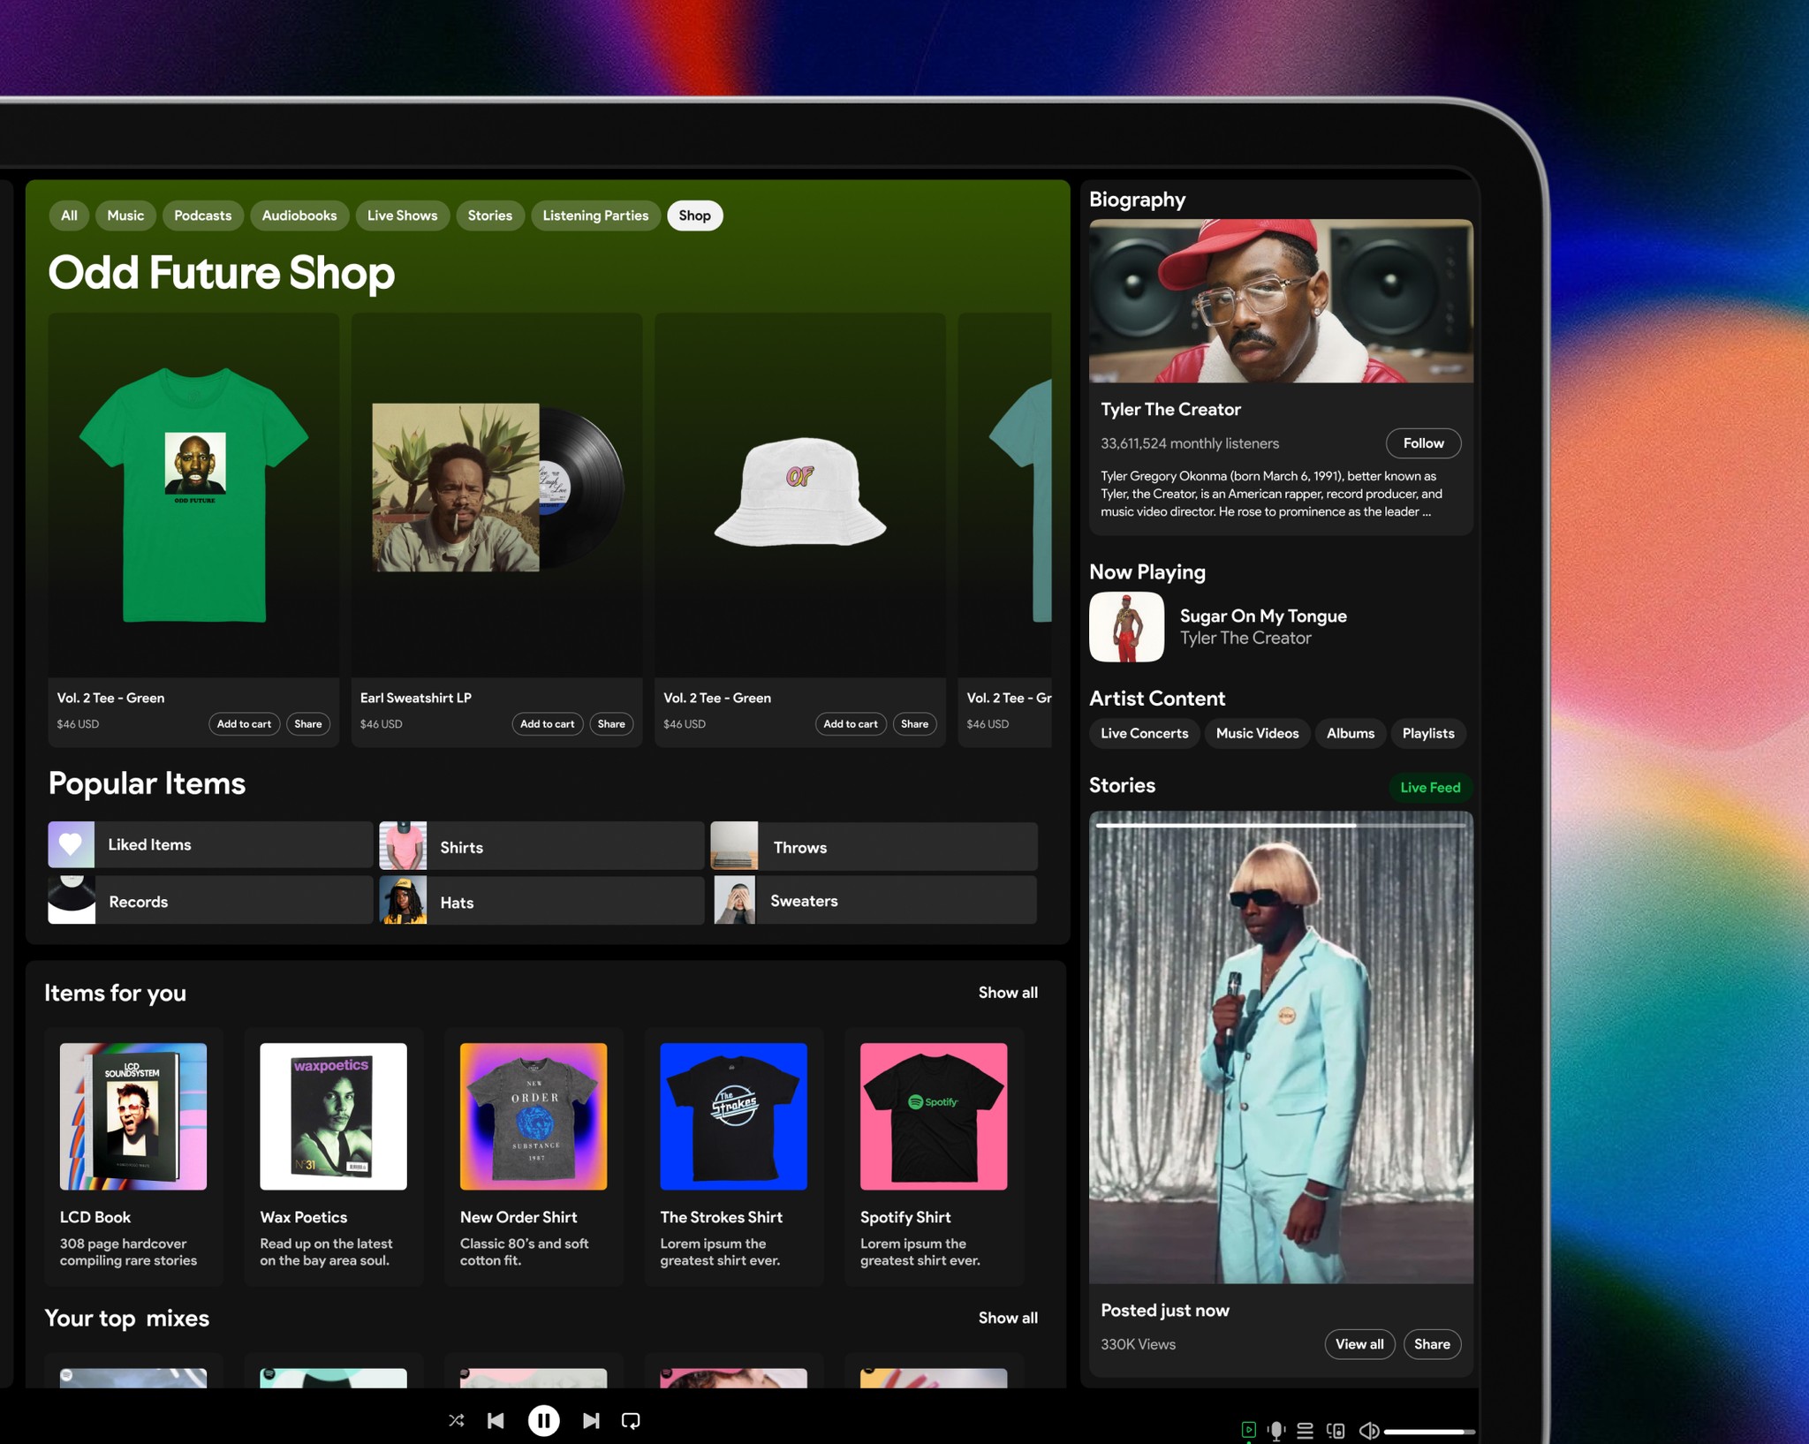Follow Tyler The Creator
The image size is (1809, 1444).
[1422, 443]
